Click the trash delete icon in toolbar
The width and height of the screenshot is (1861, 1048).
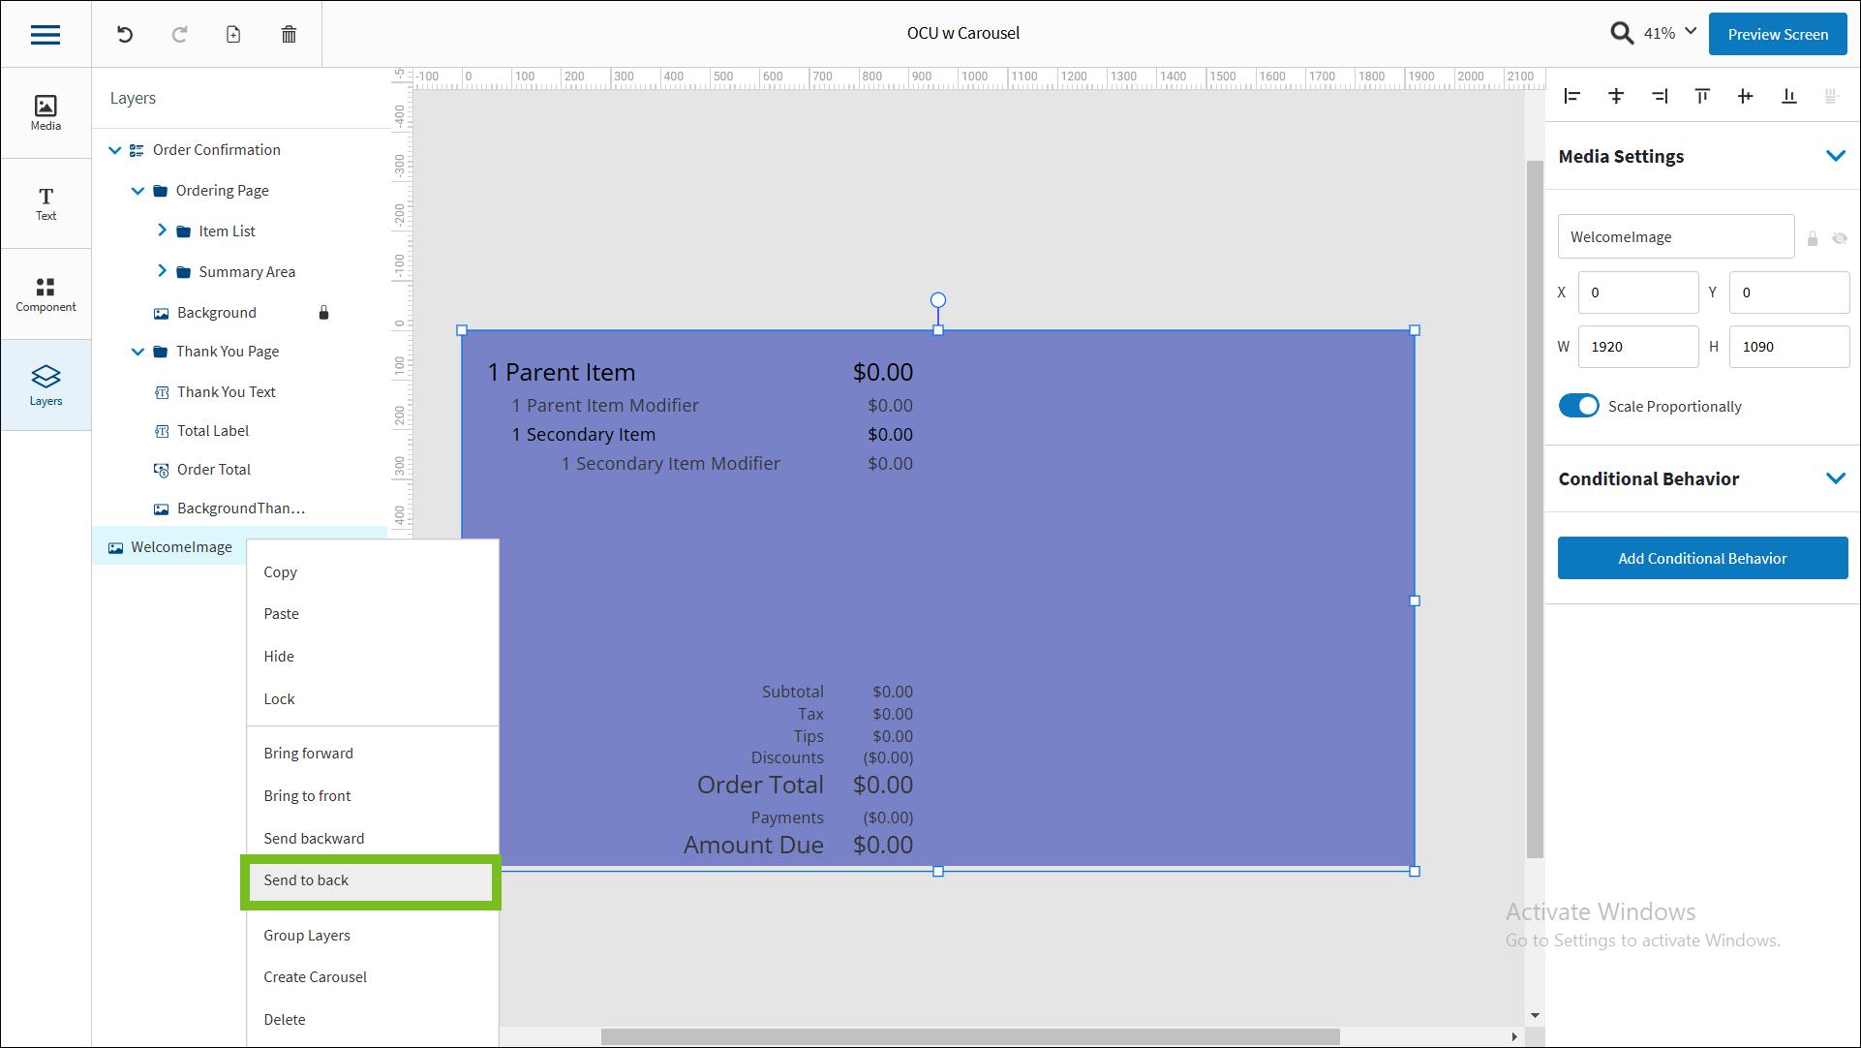click(289, 35)
